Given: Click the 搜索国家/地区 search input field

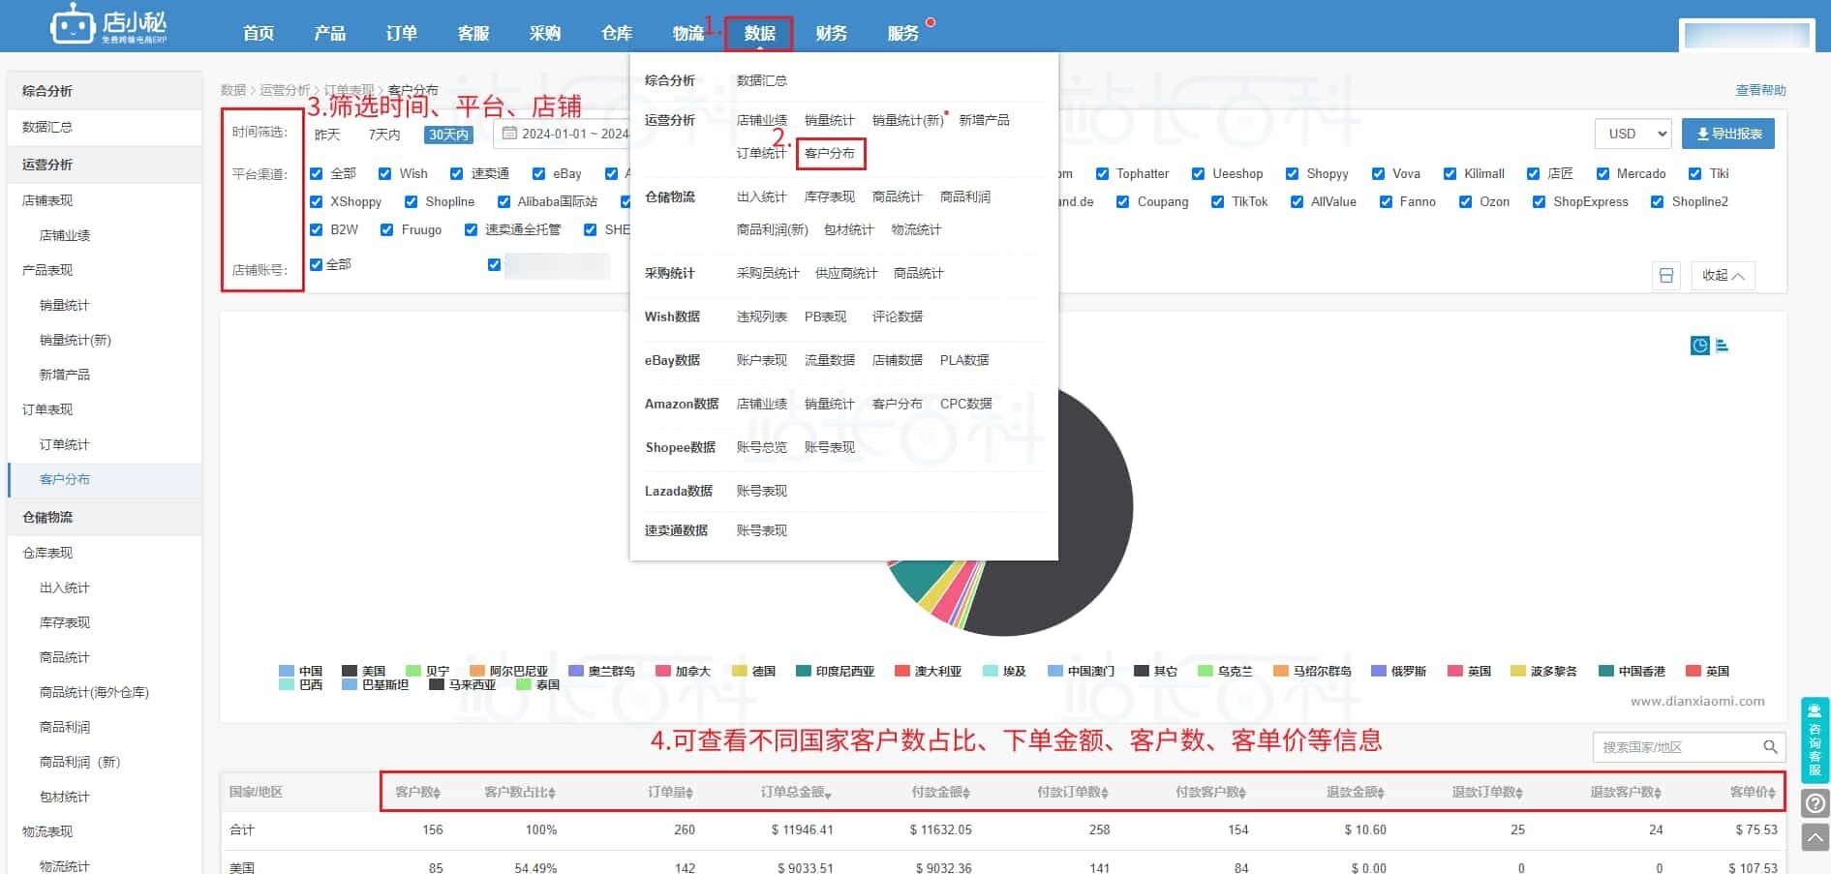Looking at the screenshot, I should (1675, 747).
